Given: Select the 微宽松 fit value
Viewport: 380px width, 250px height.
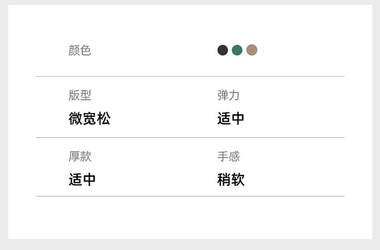Looking at the screenshot, I should [90, 118].
